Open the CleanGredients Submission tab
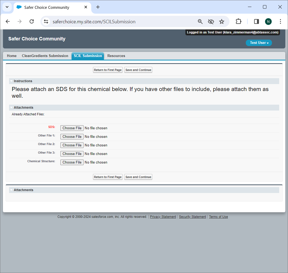Screen dimensions: 288x273 click(45, 56)
